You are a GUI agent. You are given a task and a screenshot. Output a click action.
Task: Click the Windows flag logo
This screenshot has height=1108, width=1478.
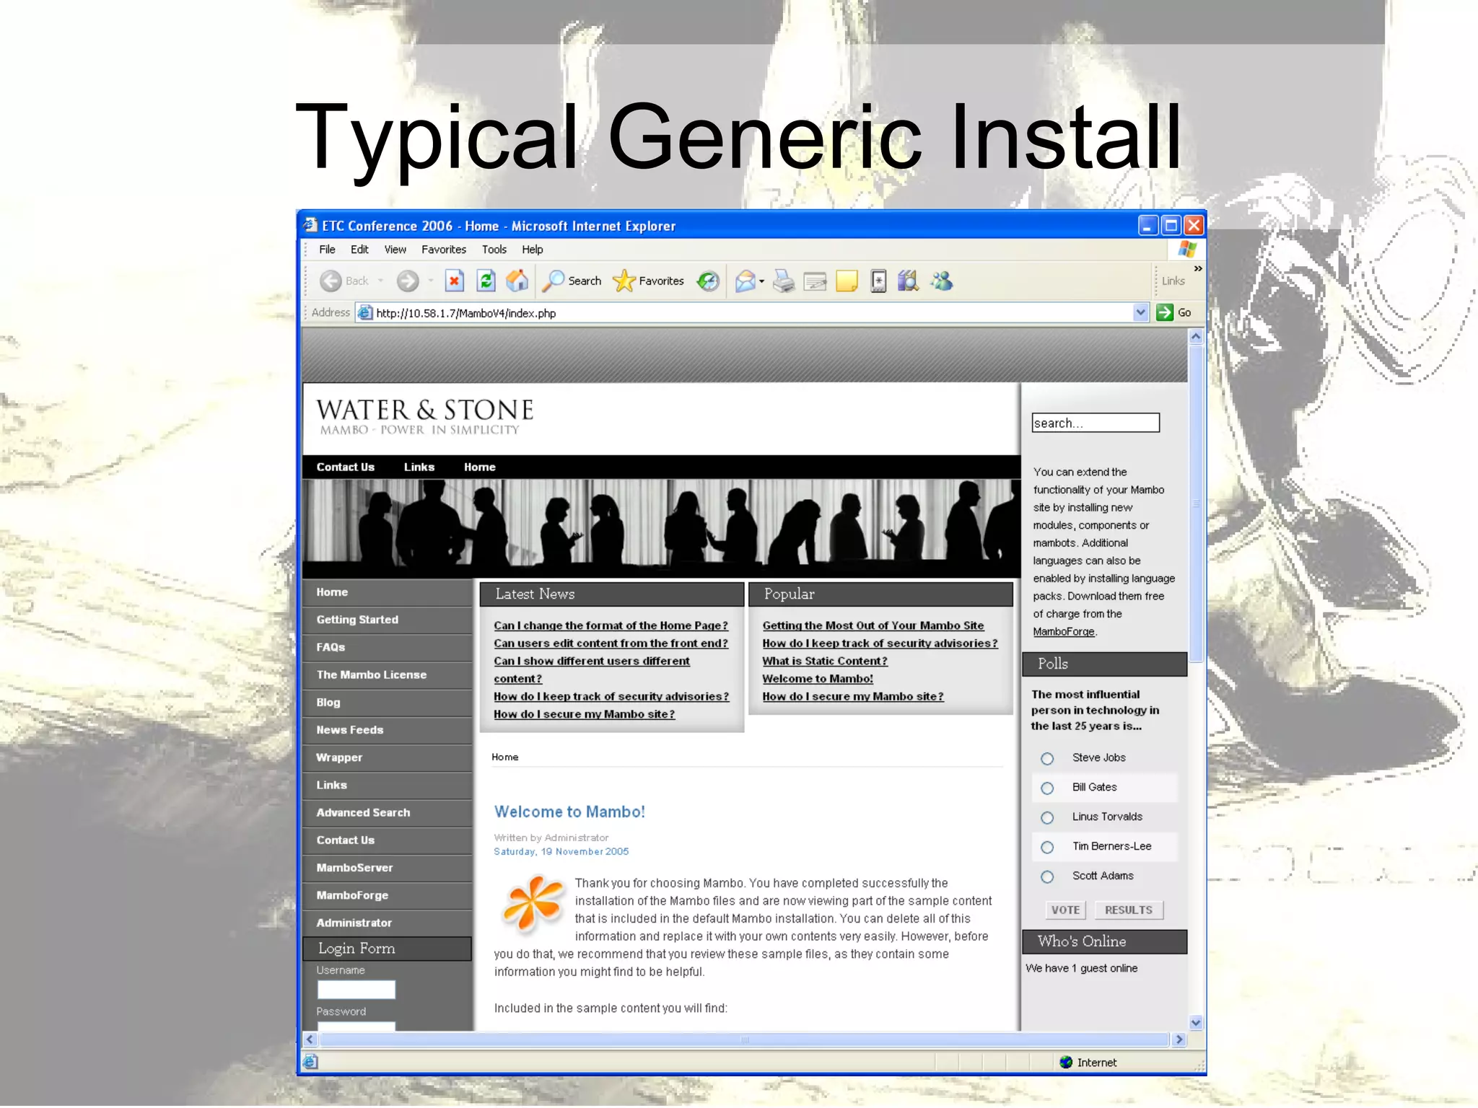click(1186, 250)
